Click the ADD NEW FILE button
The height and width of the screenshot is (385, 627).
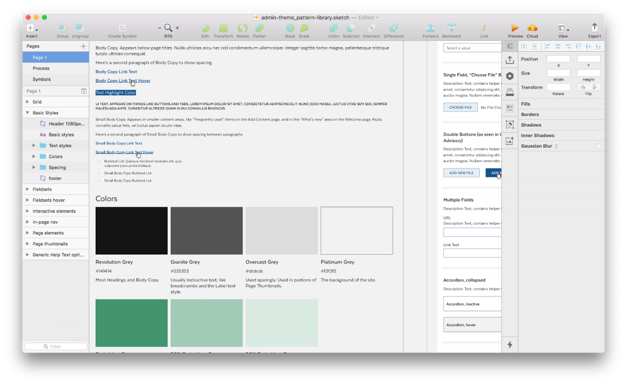(461, 173)
